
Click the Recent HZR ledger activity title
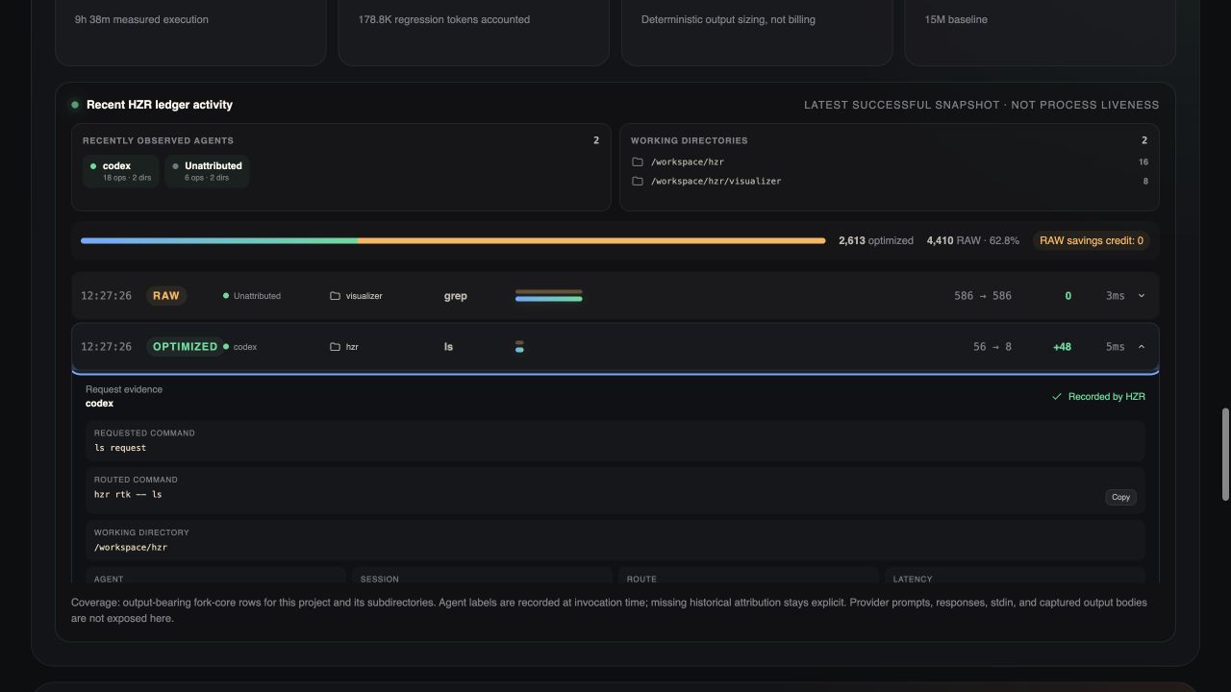pos(160,105)
